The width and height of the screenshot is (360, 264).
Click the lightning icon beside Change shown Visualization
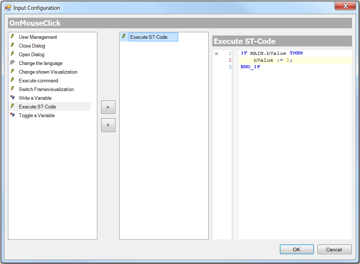[12, 71]
